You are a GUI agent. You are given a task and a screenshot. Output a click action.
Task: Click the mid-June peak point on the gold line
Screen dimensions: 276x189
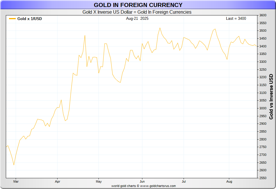coord(160,28)
